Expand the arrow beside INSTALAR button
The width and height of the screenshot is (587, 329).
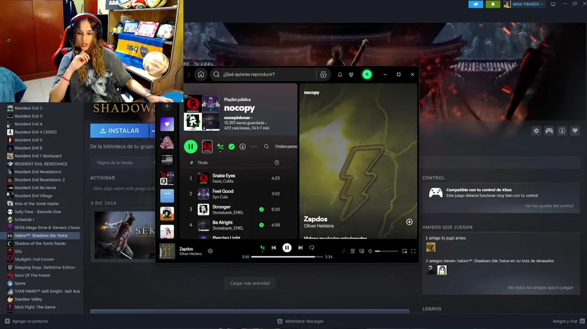coord(152,131)
